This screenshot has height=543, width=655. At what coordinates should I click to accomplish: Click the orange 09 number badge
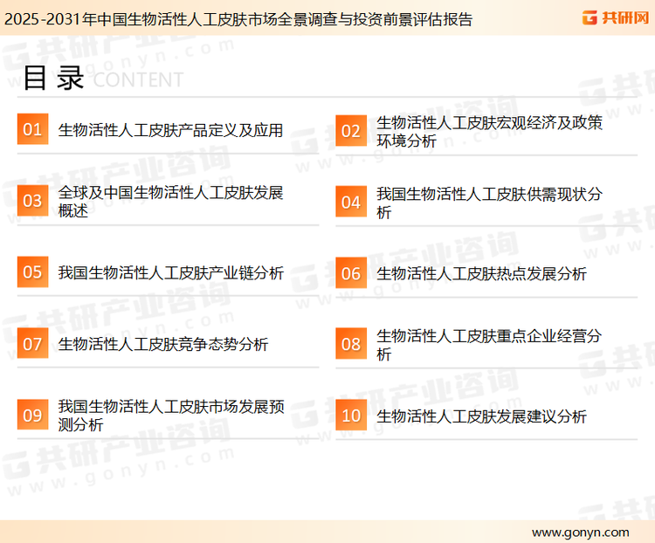pos(32,415)
